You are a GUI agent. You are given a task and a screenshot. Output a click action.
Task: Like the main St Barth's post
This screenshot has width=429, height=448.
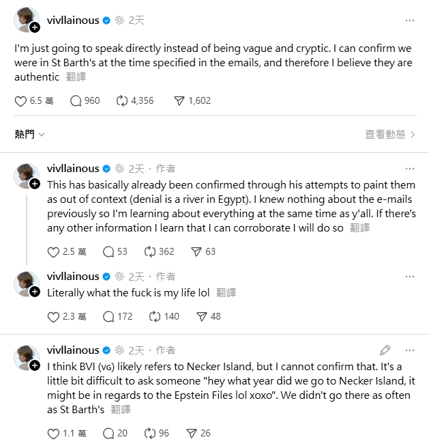(20, 101)
